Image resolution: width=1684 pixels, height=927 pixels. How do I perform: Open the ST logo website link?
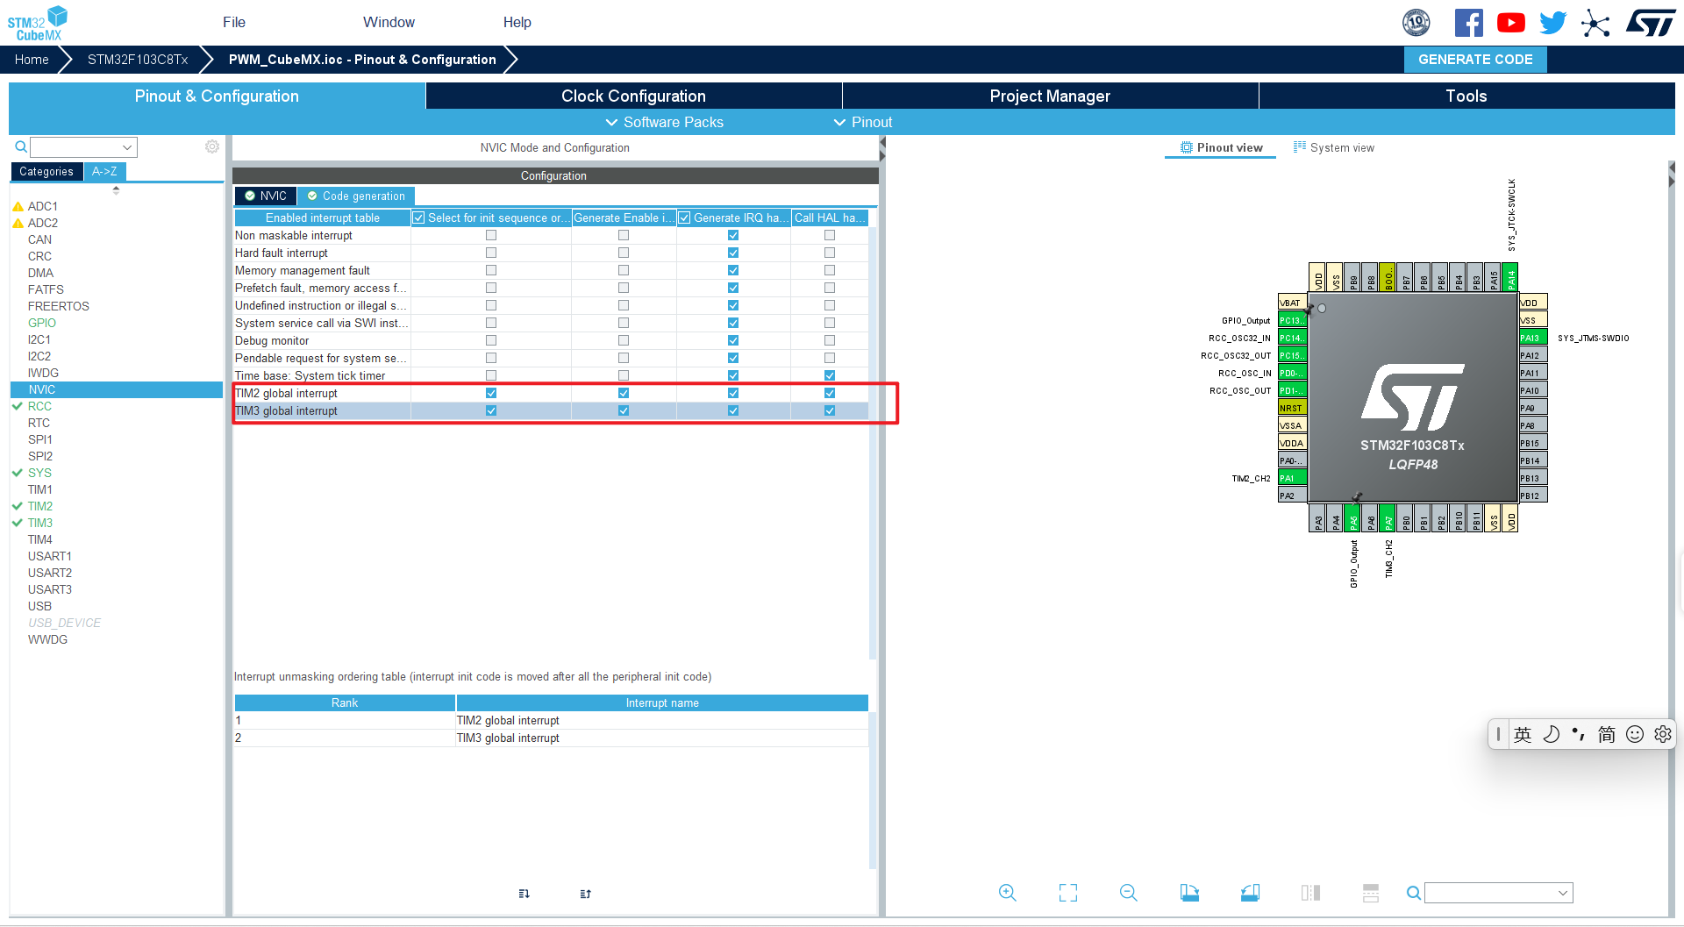[1651, 23]
